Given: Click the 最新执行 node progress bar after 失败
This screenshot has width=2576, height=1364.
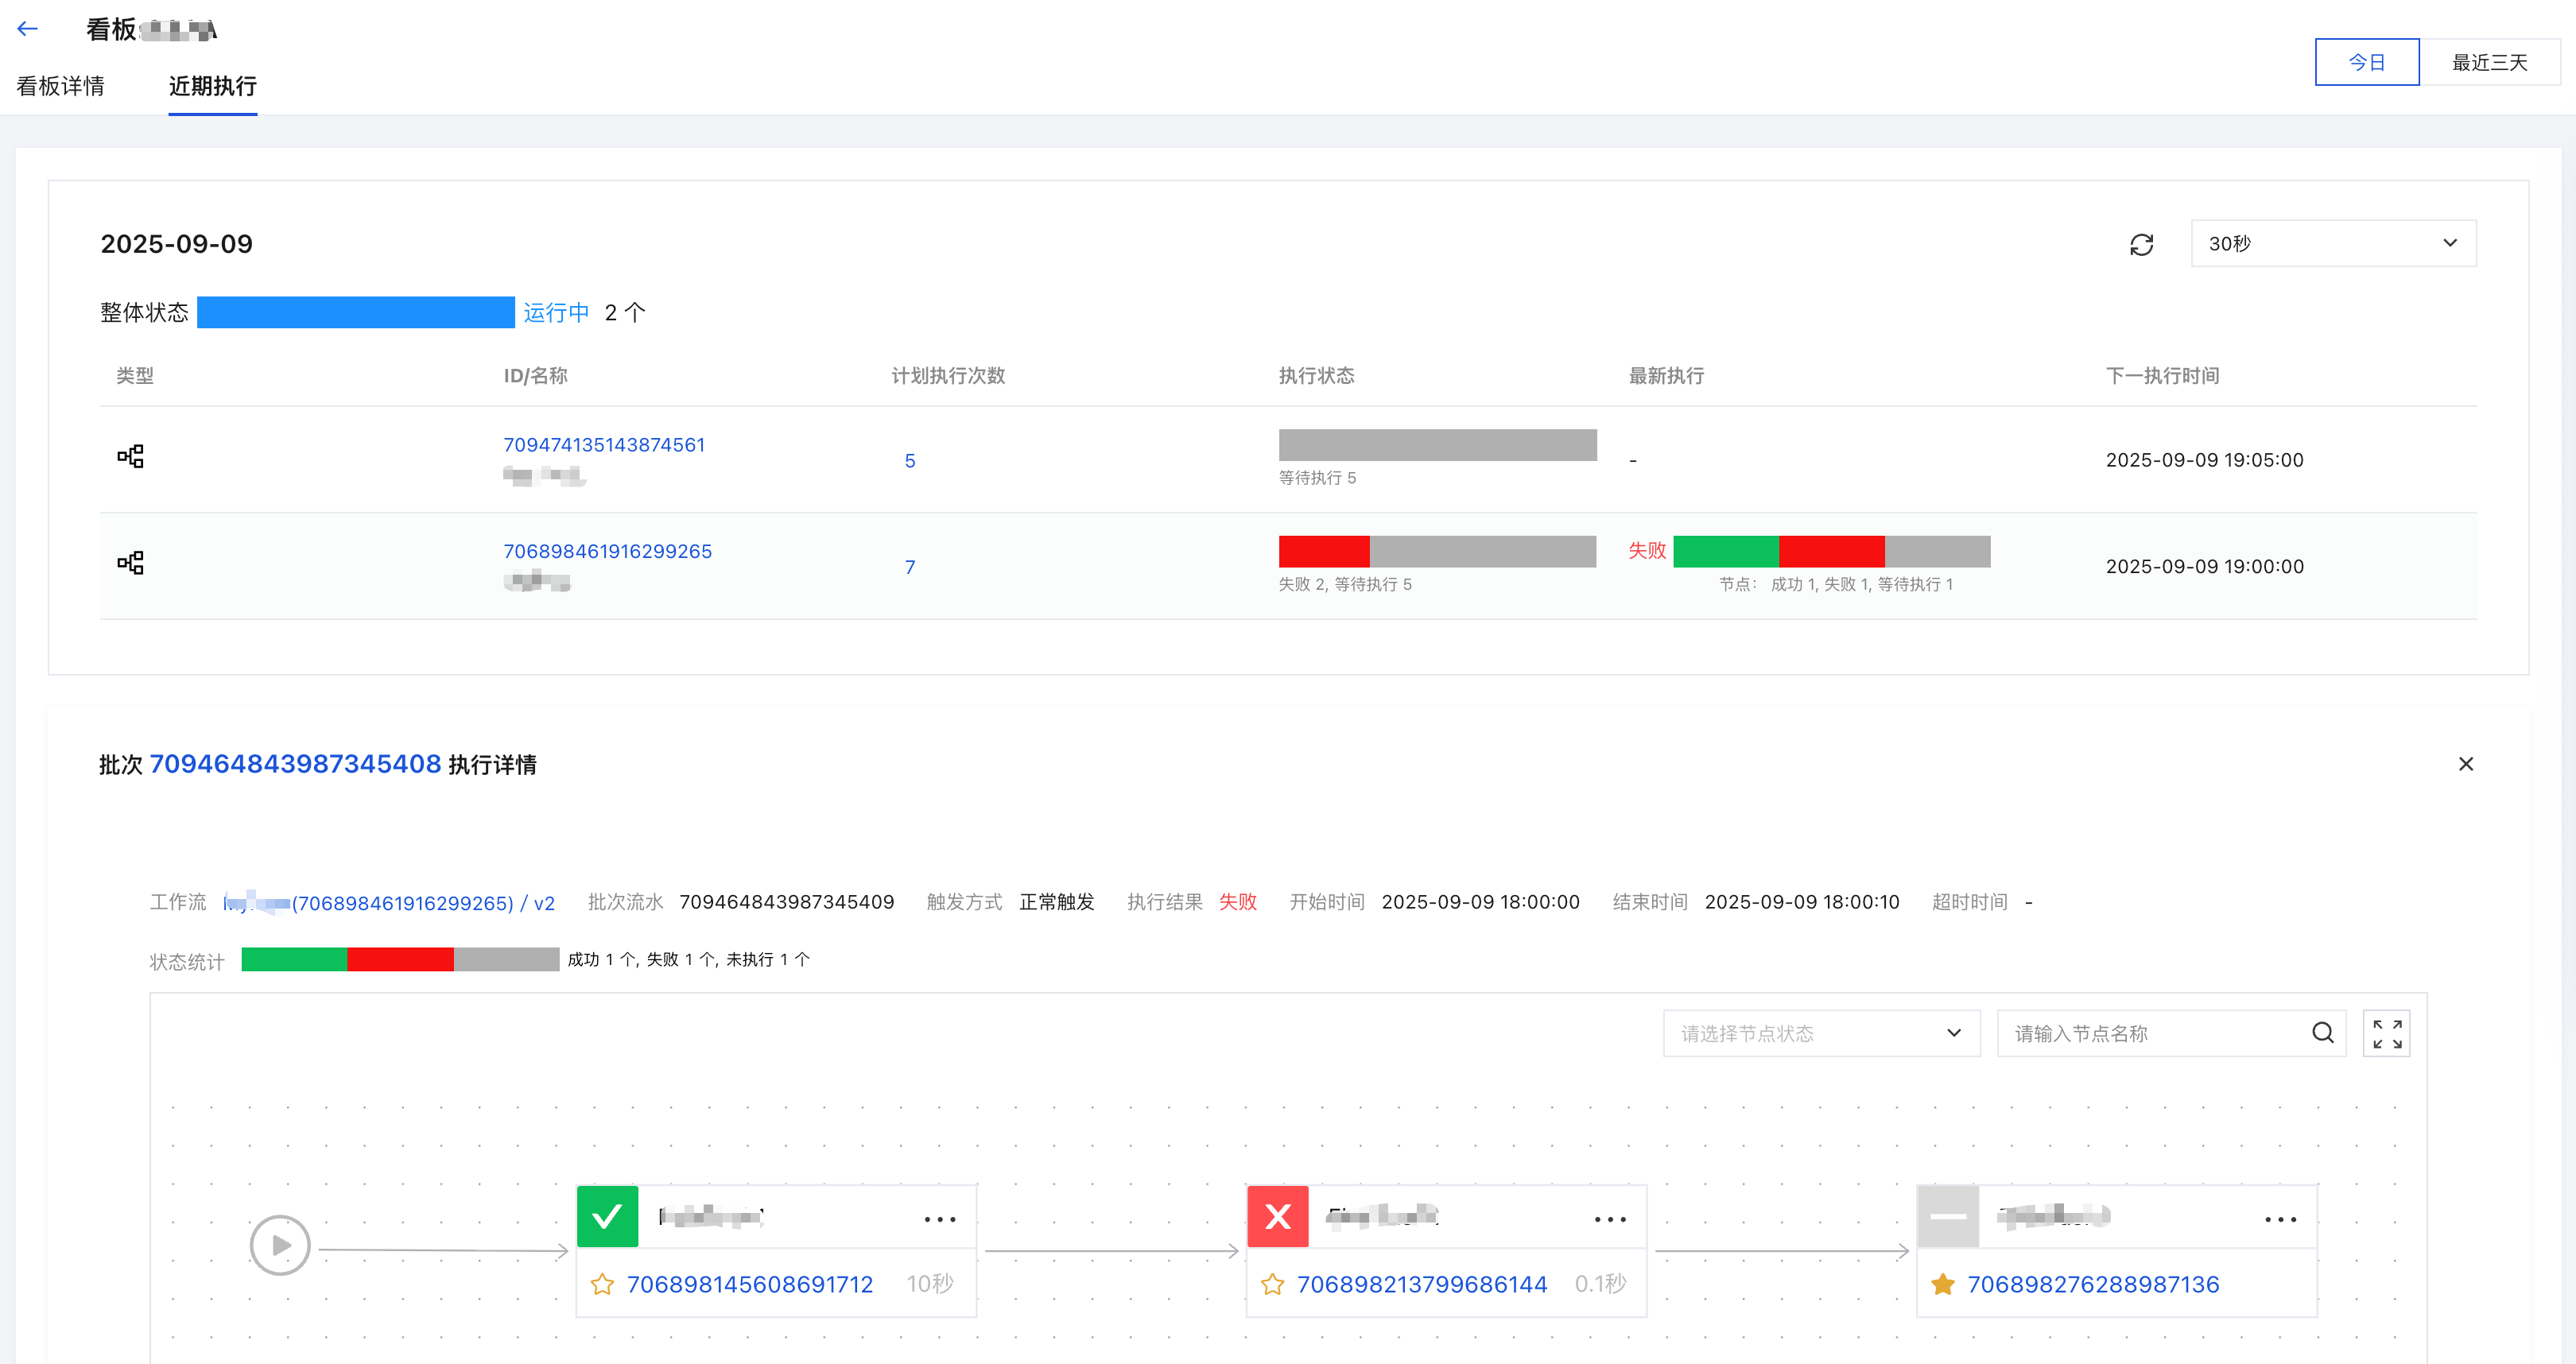Looking at the screenshot, I should (x=1831, y=551).
